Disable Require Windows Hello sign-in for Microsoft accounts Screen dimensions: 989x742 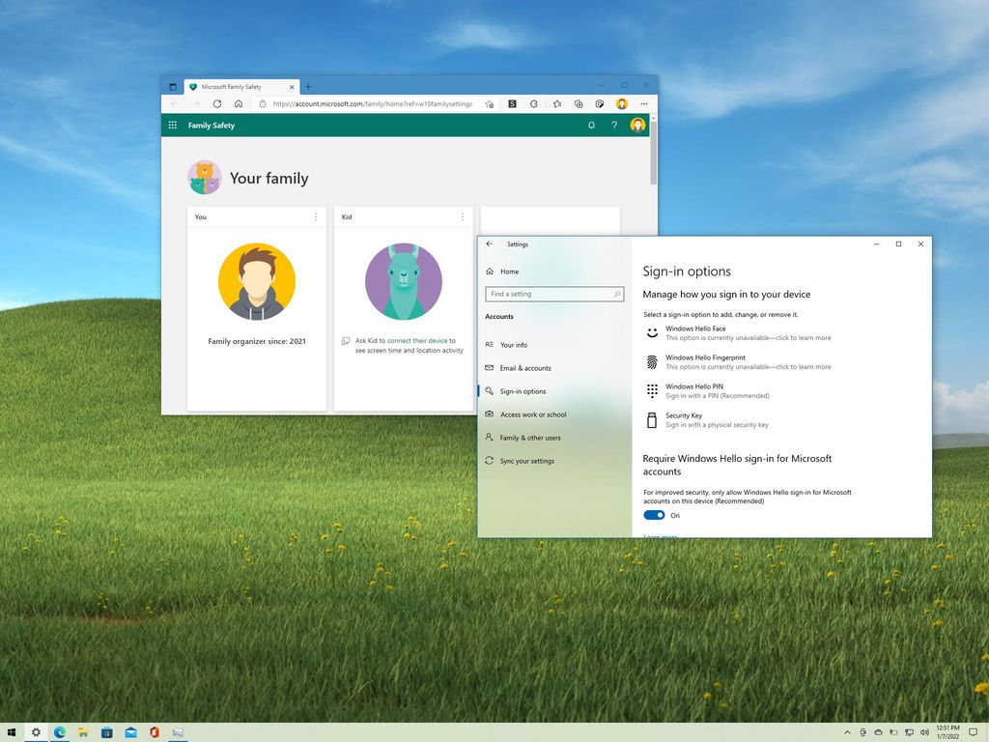[655, 515]
